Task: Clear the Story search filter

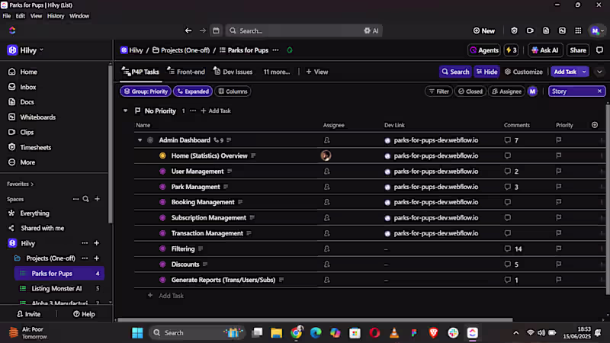Action: [599, 91]
